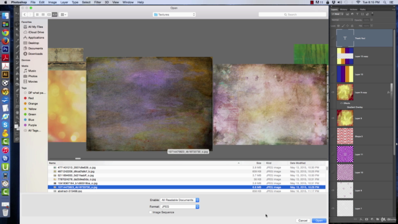
Task: Show the Layer 13 copy layer
Action: click(x=333, y=56)
